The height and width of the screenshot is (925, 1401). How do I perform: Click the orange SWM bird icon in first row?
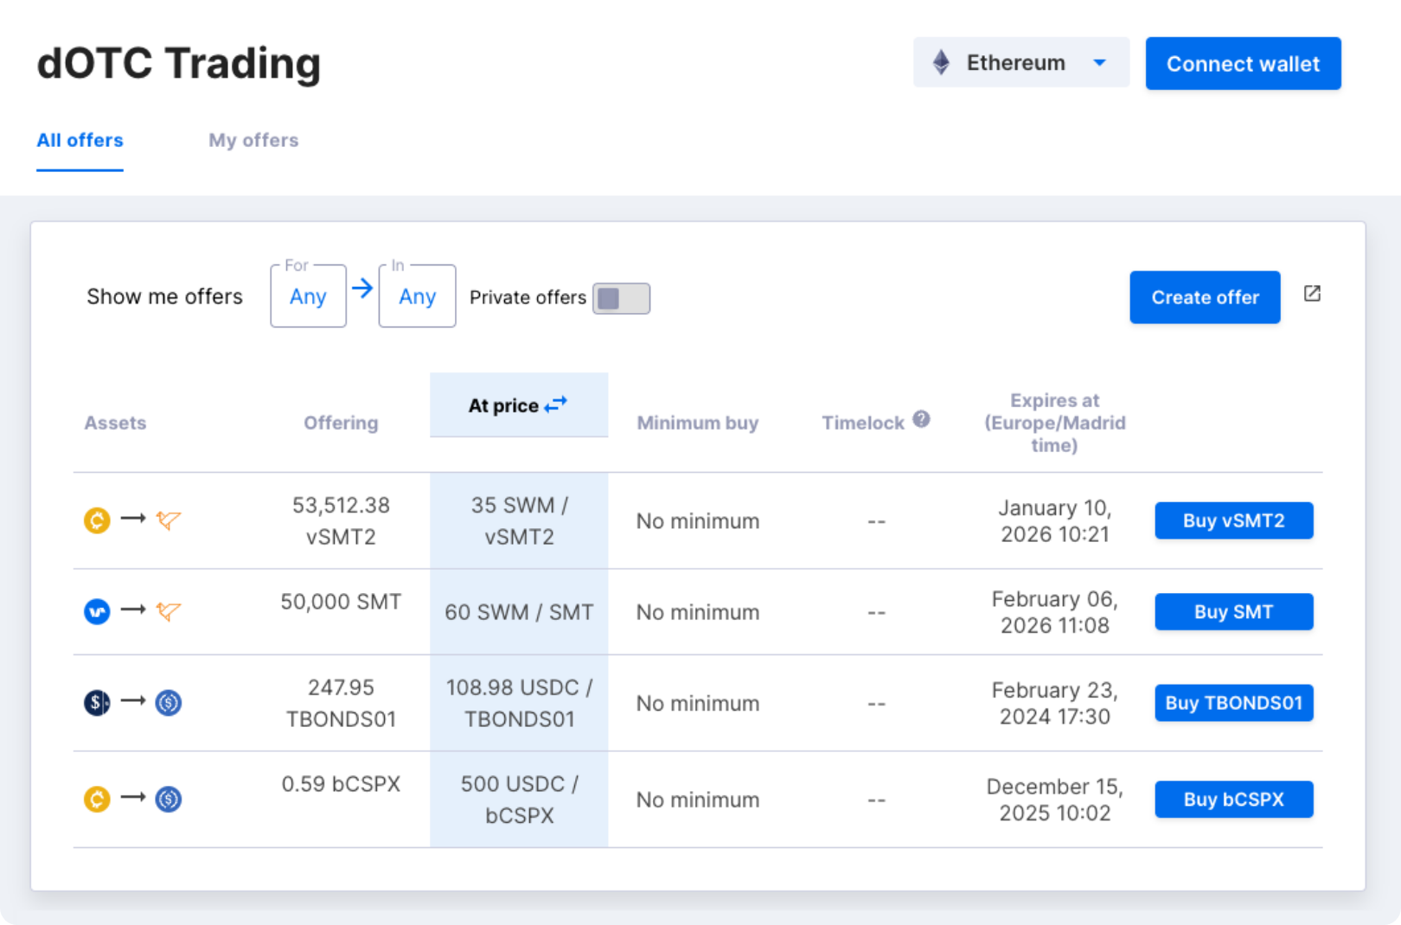point(170,520)
